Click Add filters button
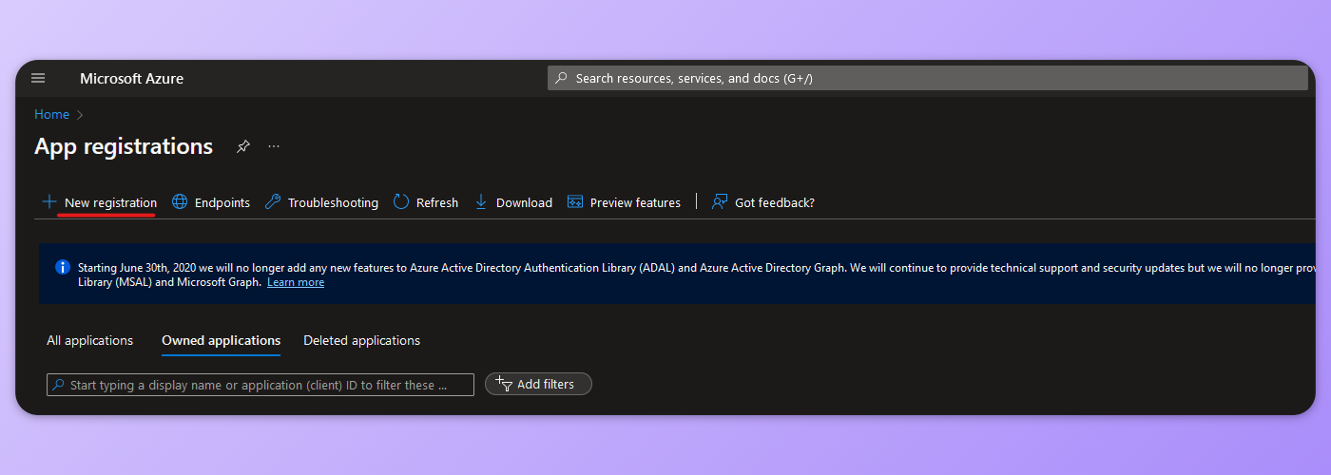1331x475 pixels. (538, 384)
